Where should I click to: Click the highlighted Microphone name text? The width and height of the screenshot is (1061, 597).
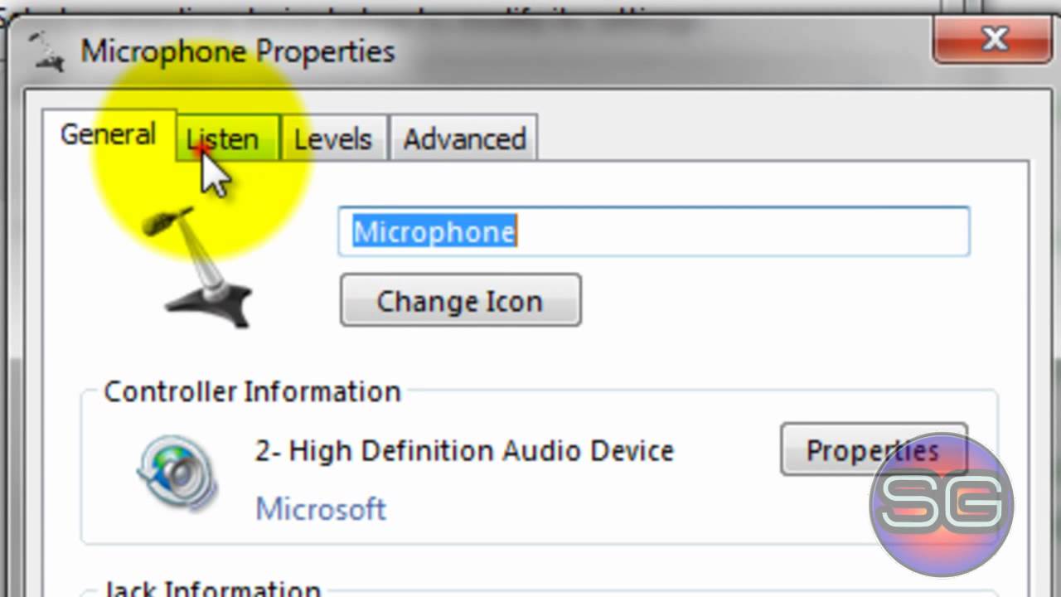[434, 231]
